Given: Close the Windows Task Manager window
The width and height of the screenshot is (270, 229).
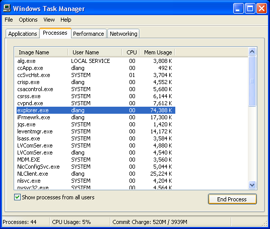Looking at the screenshot, I should pyautogui.click(x=262, y=9).
